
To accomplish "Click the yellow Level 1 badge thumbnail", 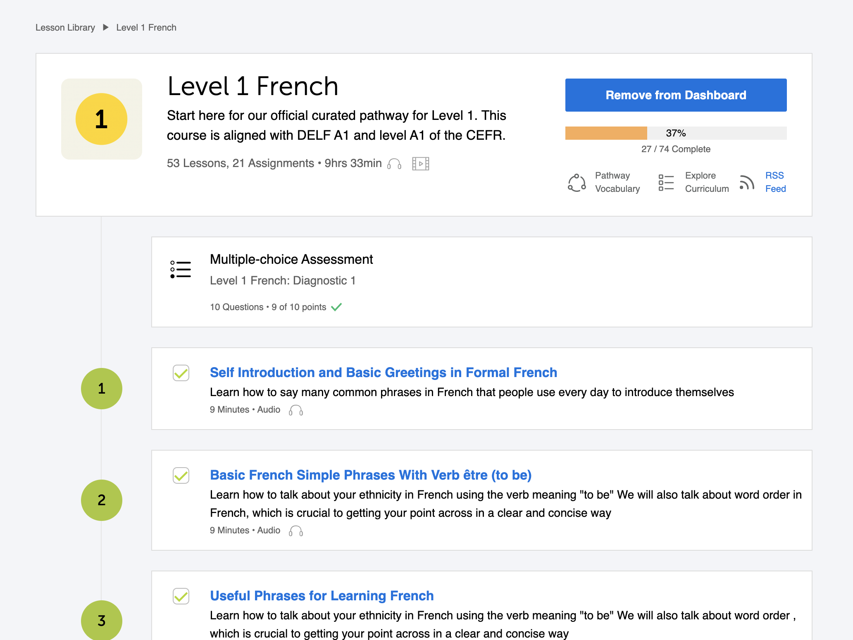I will pyautogui.click(x=102, y=119).
